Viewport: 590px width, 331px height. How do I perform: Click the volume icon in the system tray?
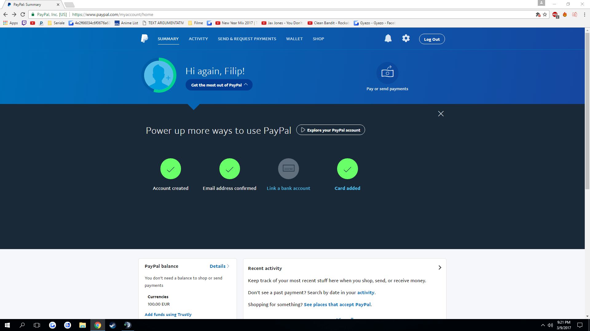pos(550,325)
